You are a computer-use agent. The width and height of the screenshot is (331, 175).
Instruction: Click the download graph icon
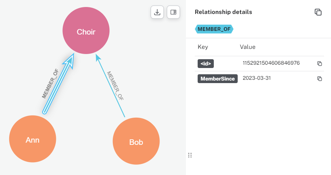click(157, 12)
